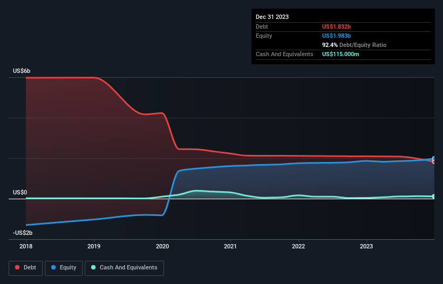The height and width of the screenshot is (284, 443).
Task: Select the red Debt endpoint marker
Action: tap(434, 162)
